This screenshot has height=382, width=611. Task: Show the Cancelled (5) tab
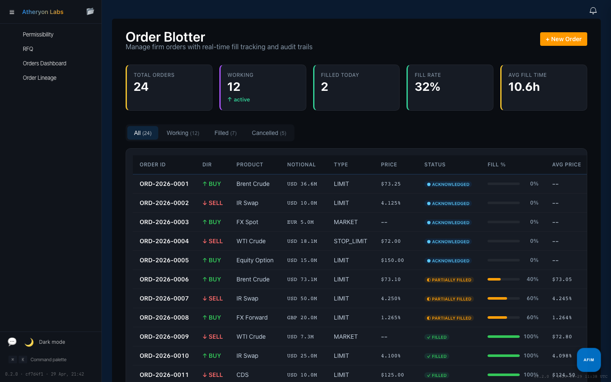(x=269, y=133)
